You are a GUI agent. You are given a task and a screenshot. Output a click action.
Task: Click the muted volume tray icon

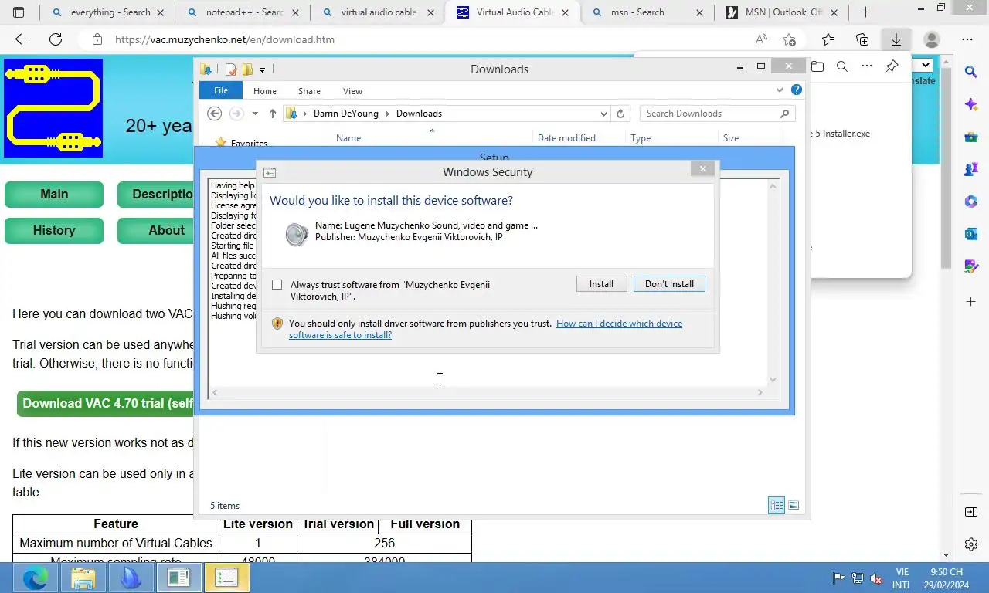coord(876,578)
